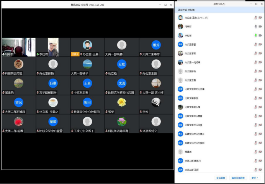Image resolution: width=265 pixels, height=184 pixels.
Task: Click 全体静音 mute all button
Action: [221, 178]
